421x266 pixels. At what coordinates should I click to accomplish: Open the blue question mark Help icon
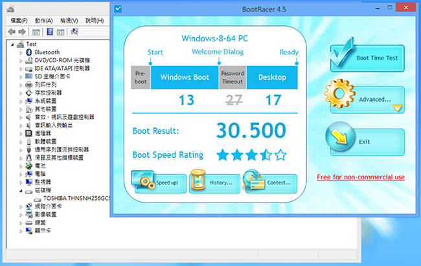(50, 32)
